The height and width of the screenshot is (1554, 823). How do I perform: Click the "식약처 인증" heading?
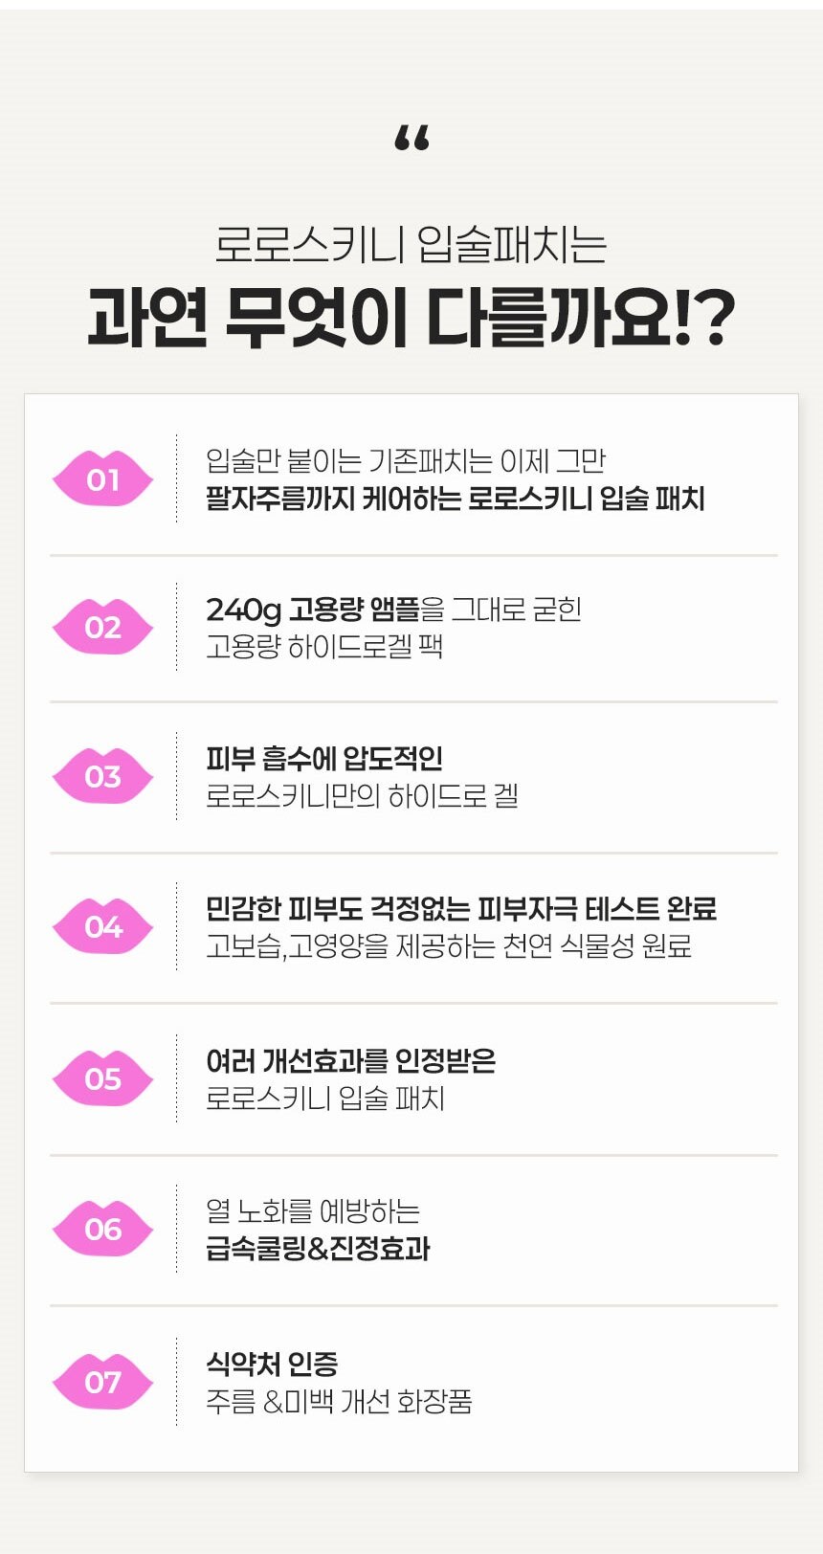272,1364
